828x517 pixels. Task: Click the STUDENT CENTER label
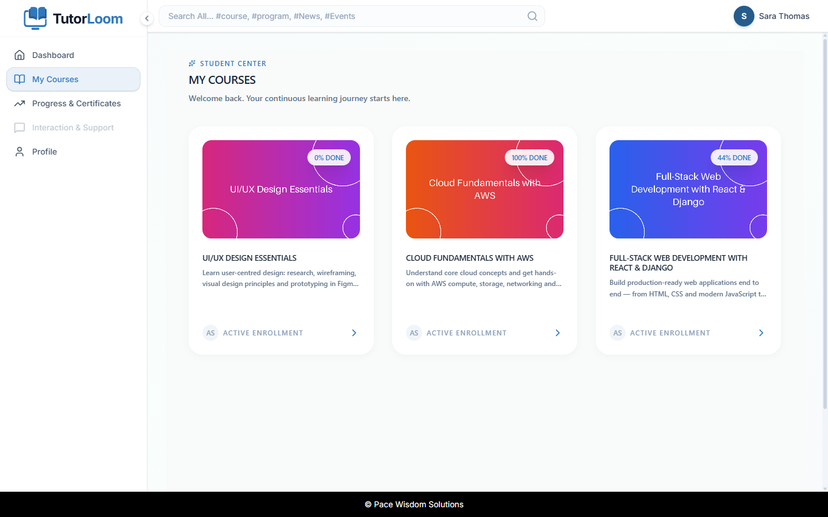point(233,64)
